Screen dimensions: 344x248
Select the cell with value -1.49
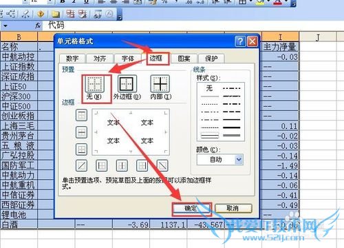(x=280, y=165)
